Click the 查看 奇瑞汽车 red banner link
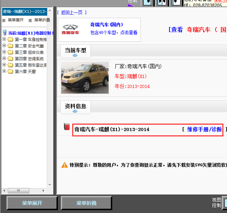This screenshot has width=227, height=213. point(198,30)
